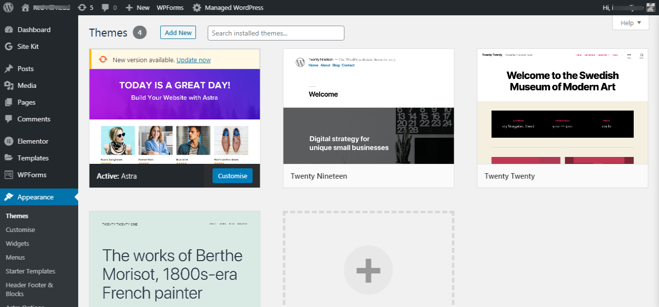This screenshot has height=307, width=659.
Task: Click the Posts pushpin icon
Action: click(8, 69)
